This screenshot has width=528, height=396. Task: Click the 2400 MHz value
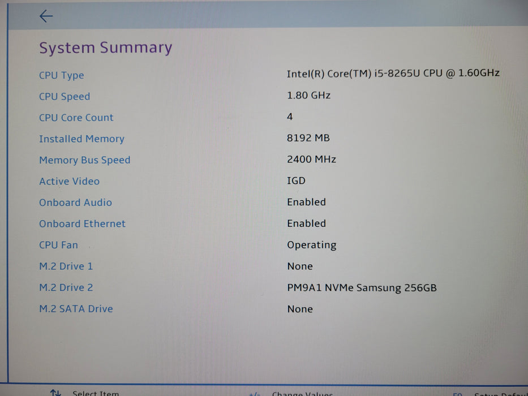[311, 159]
